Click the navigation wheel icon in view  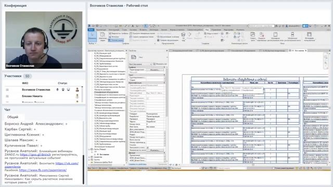click(326, 57)
